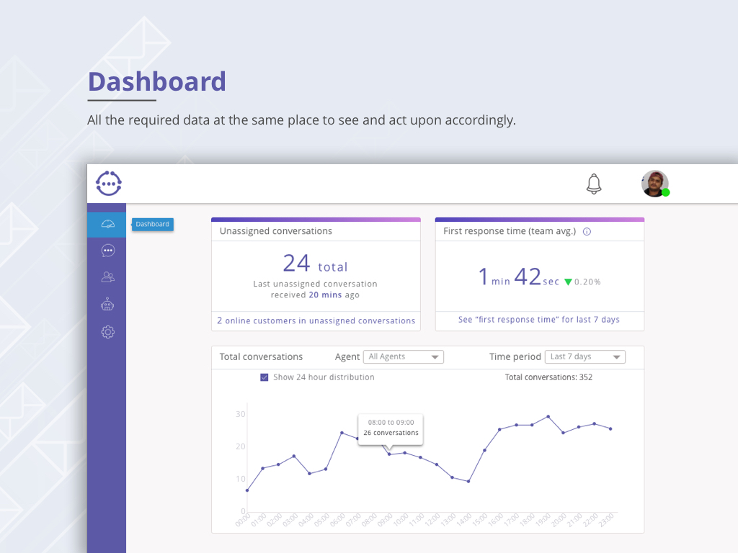The image size is (738, 553).
Task: Click the chart data point at 08:00 with tooltip
Action: point(389,454)
